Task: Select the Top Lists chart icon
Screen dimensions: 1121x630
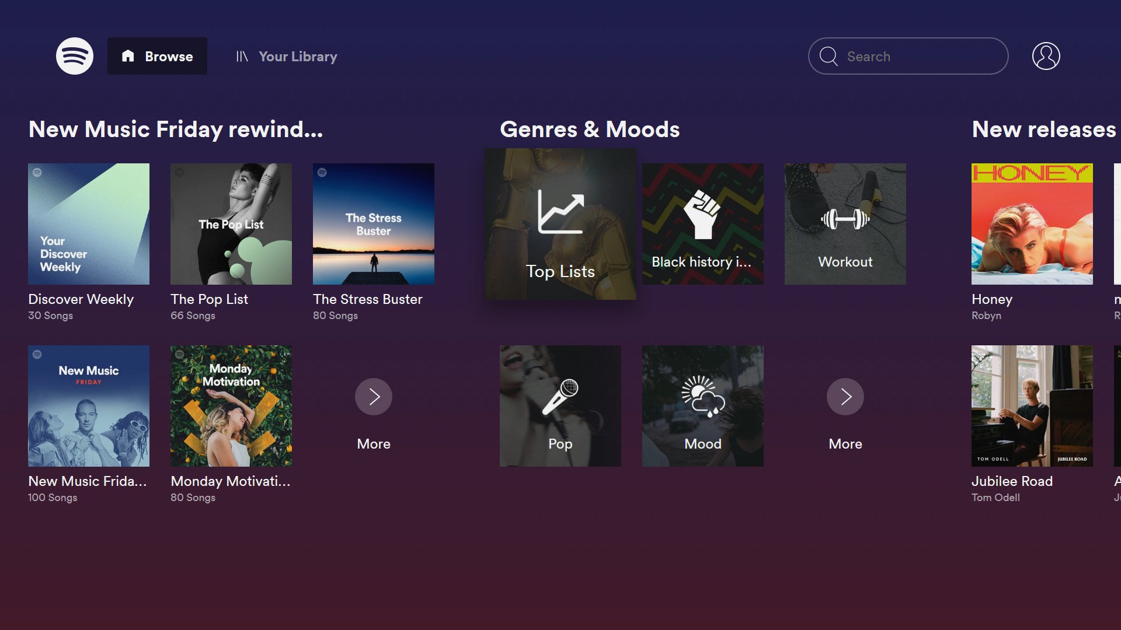Action: 560,212
